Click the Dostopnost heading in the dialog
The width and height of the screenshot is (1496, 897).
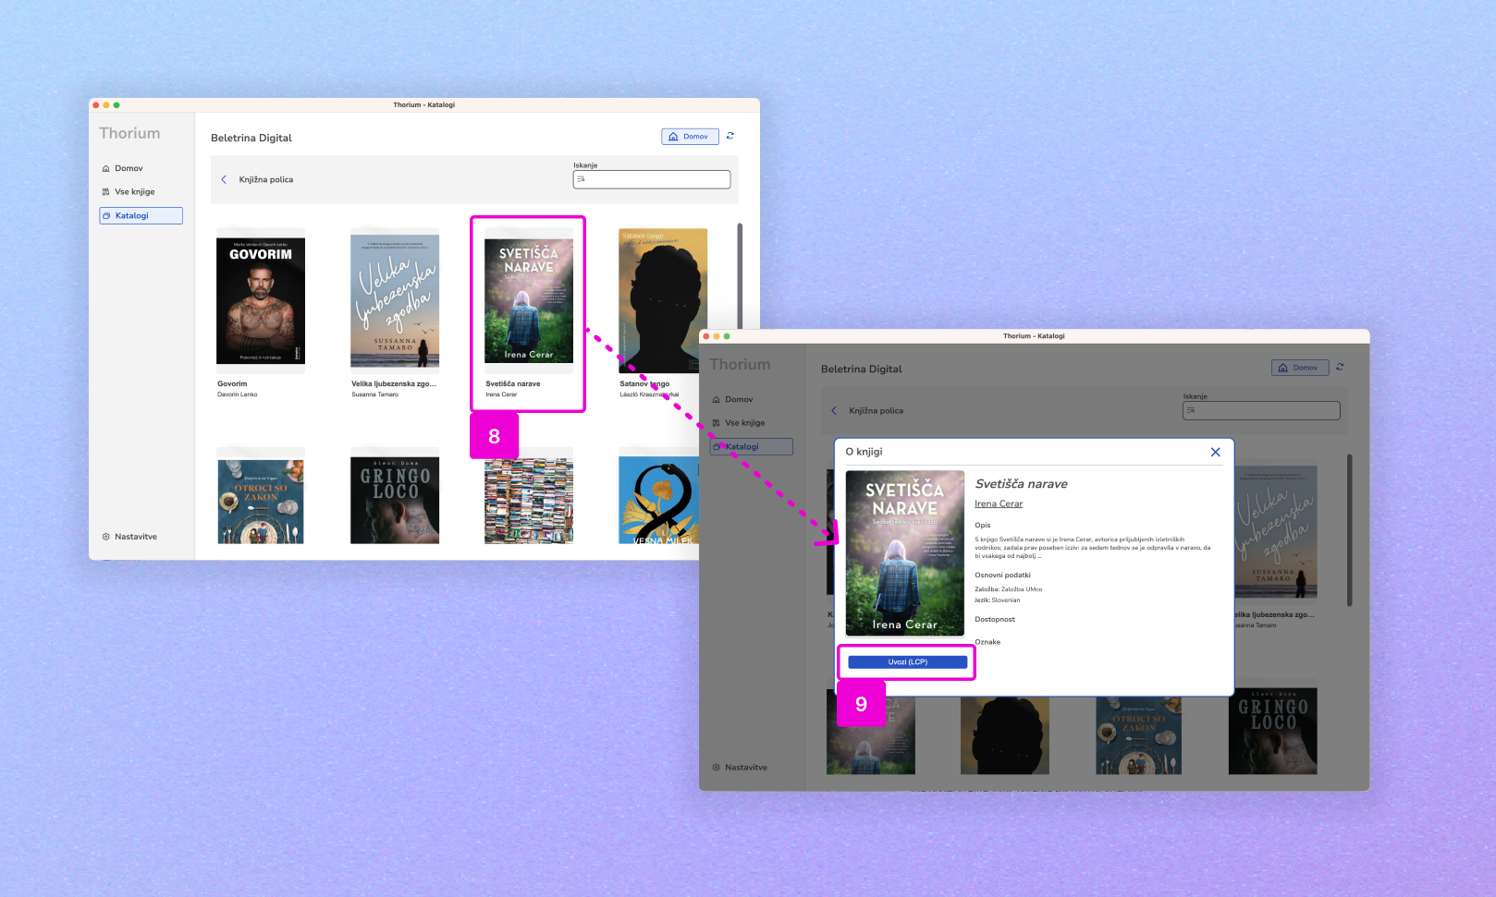(x=995, y=620)
